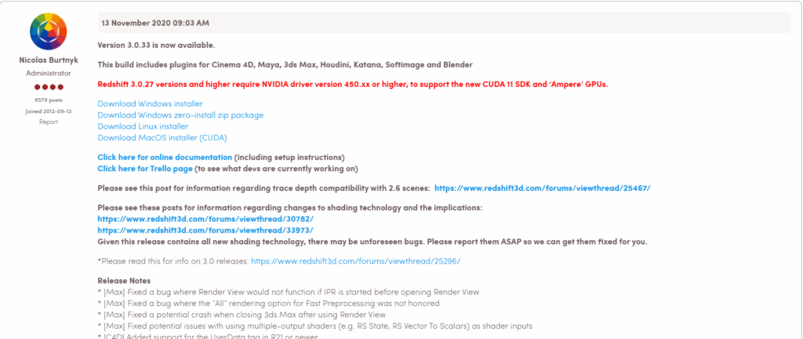Click the 'unforeseen bugs' warning sentence
The height and width of the screenshot is (339, 803).
(x=372, y=242)
